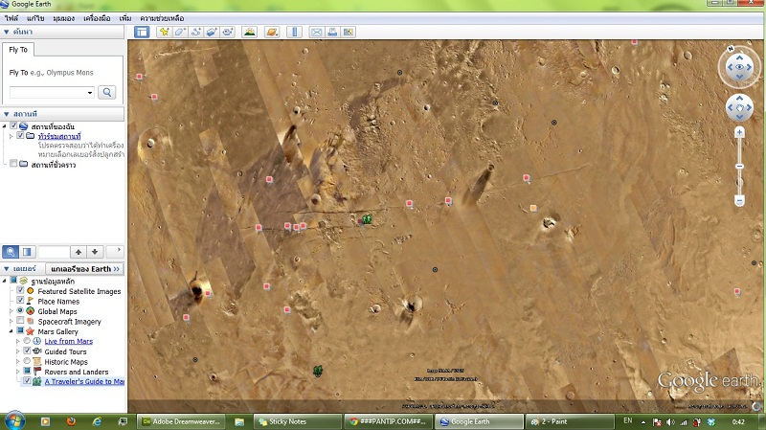
Task: Open the แกเลอรีของ Earth gallery button
Action: point(84,269)
